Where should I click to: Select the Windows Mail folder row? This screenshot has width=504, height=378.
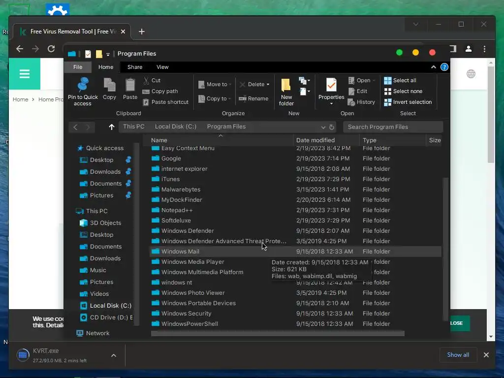pos(295,252)
